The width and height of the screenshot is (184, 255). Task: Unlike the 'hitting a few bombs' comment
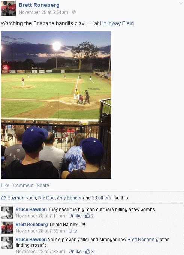[x=75, y=216]
